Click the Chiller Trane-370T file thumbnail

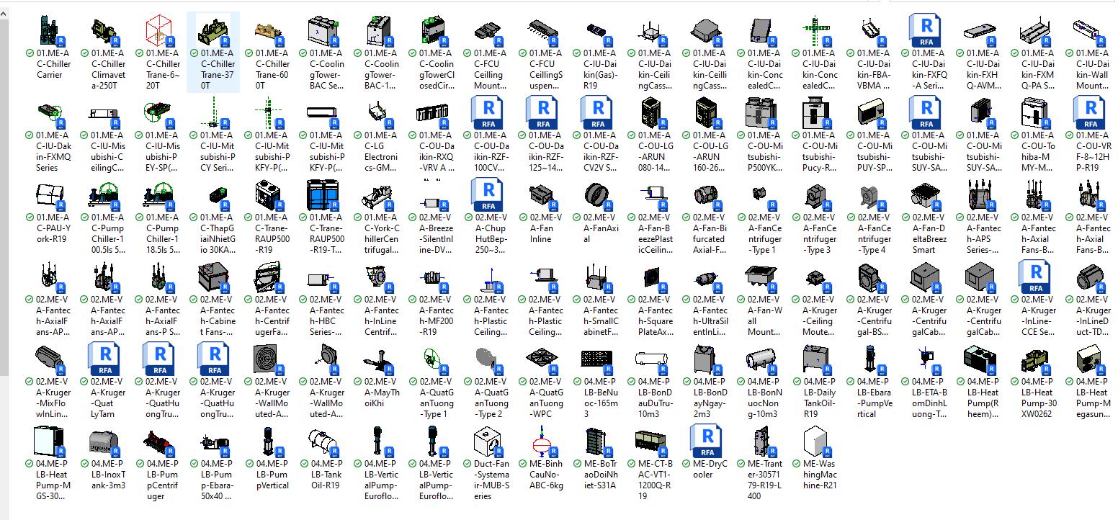click(x=213, y=32)
